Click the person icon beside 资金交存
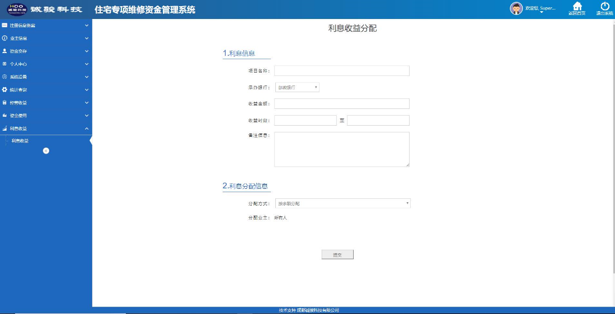This screenshot has width=615, height=314. [x=4, y=51]
